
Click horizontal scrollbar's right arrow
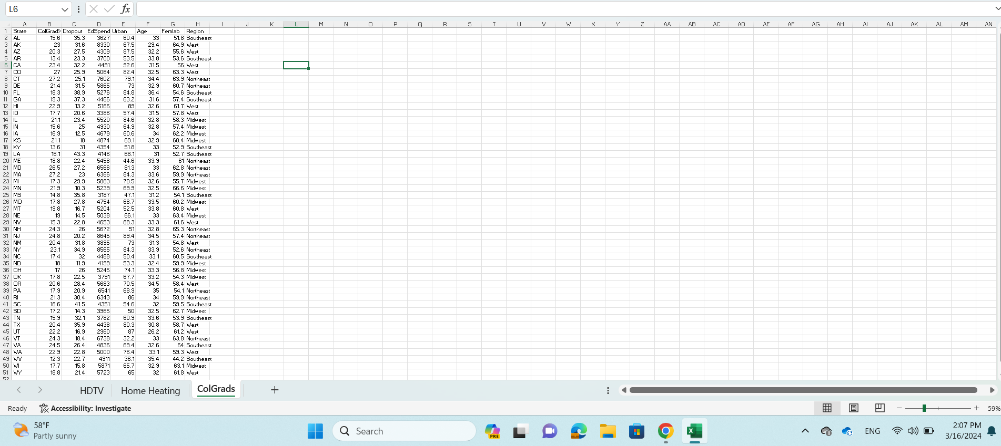coord(992,390)
